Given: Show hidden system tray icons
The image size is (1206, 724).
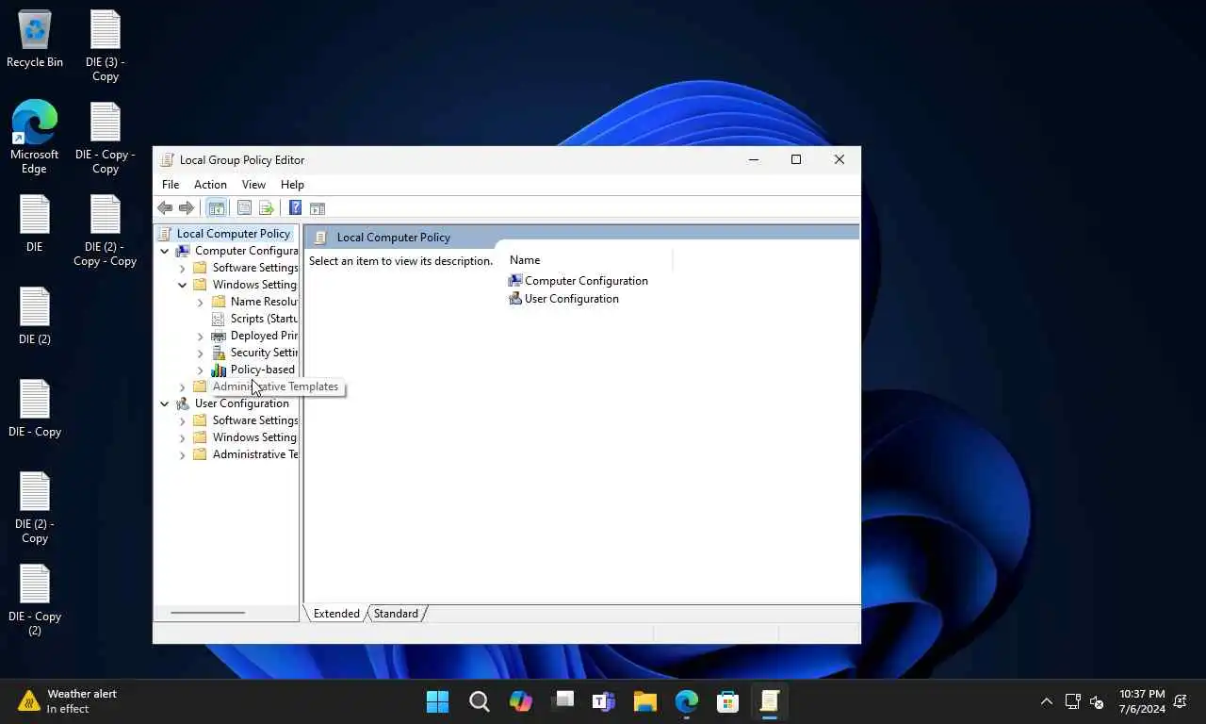Looking at the screenshot, I should pyautogui.click(x=1047, y=701).
